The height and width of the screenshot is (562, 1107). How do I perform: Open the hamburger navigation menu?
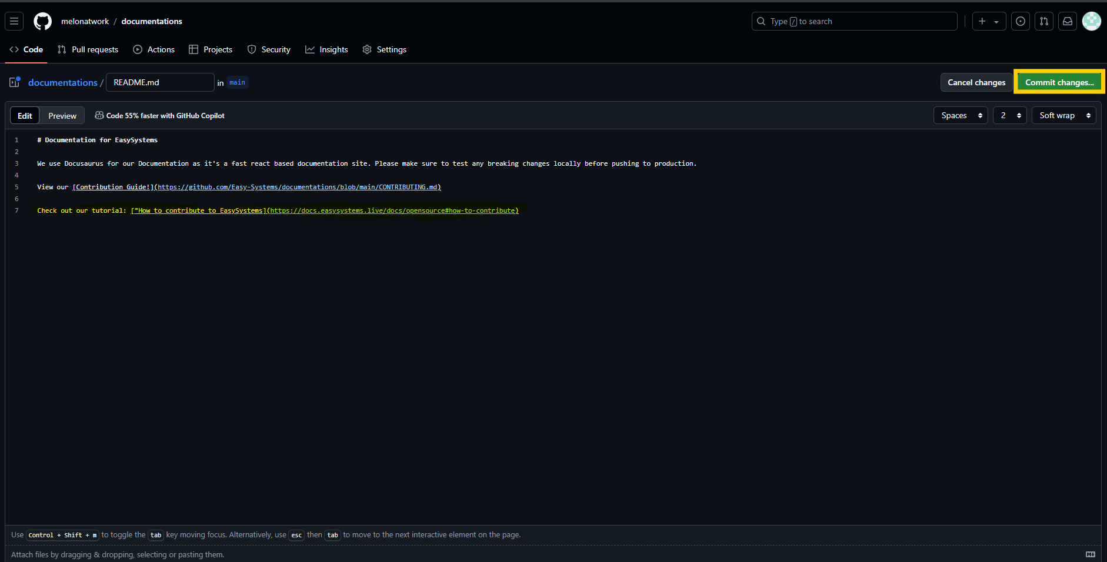coord(14,21)
